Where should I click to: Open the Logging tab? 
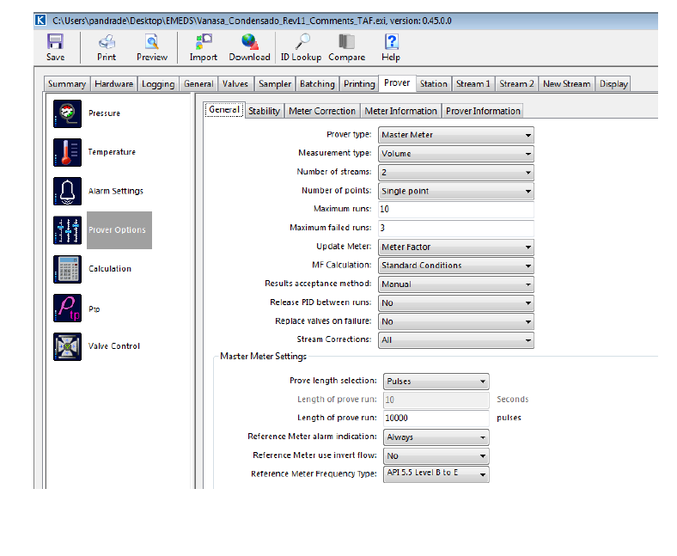click(158, 84)
